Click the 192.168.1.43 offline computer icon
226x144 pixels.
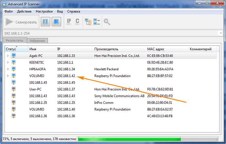click(14, 96)
